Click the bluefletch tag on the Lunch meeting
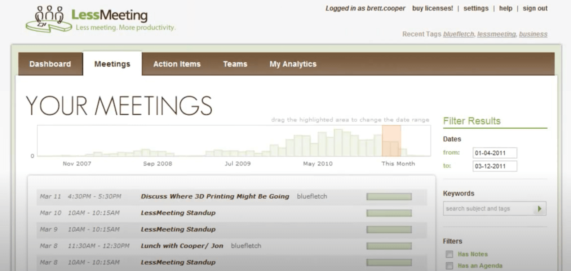571x271 pixels. pos(246,246)
